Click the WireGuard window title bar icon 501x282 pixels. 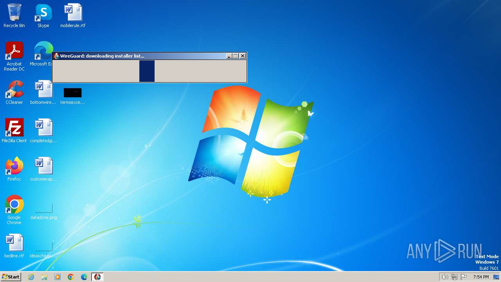[56, 56]
